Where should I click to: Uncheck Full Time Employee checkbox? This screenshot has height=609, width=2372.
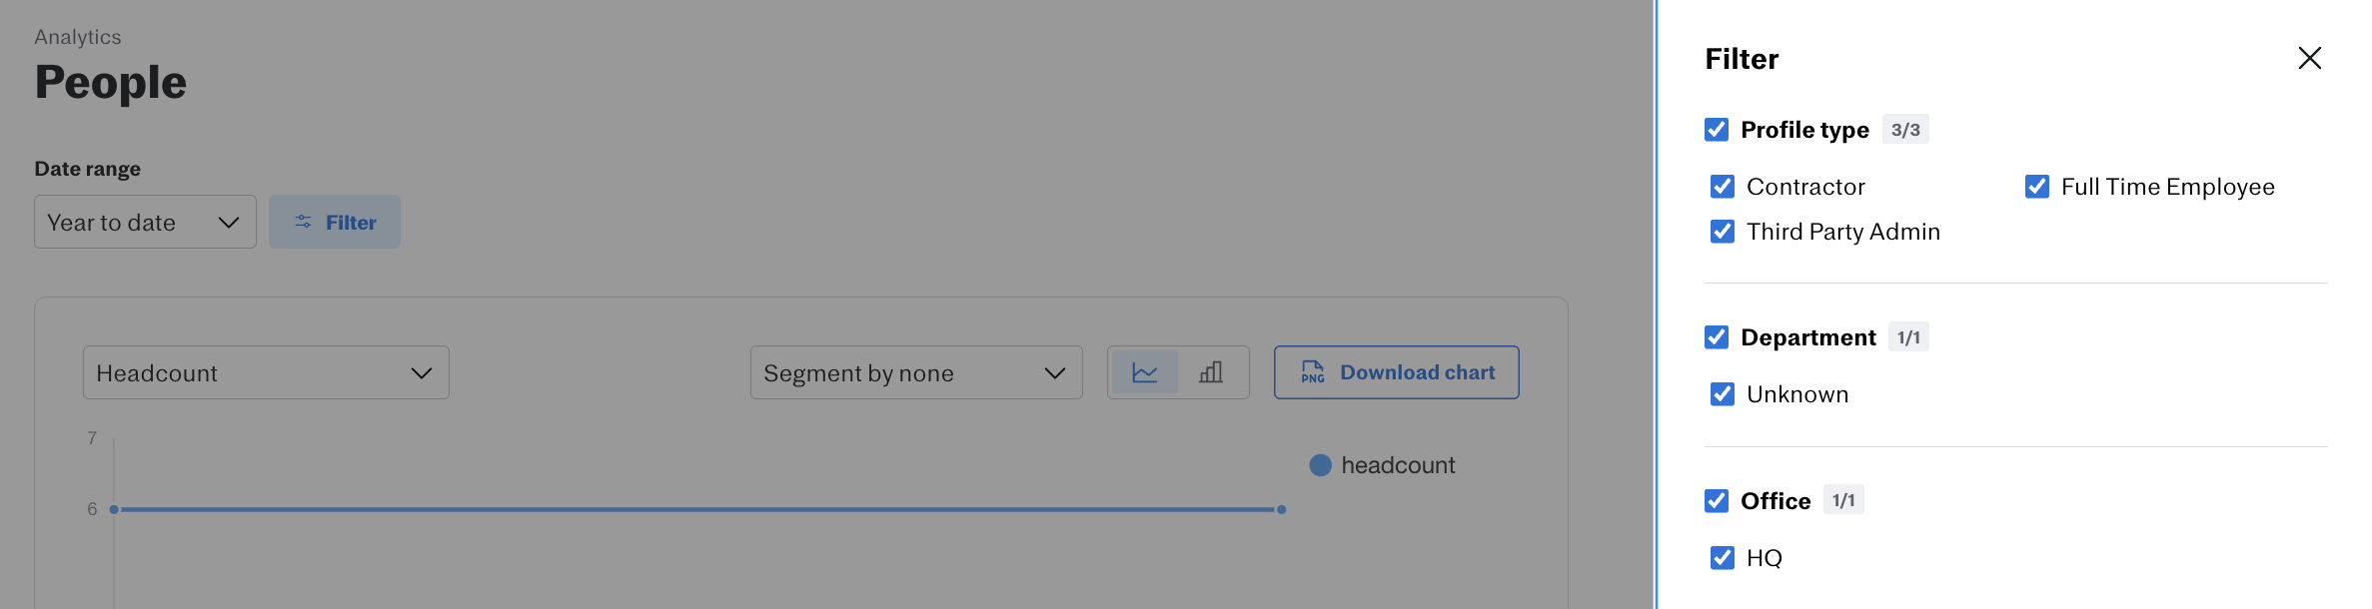pos(2037,187)
